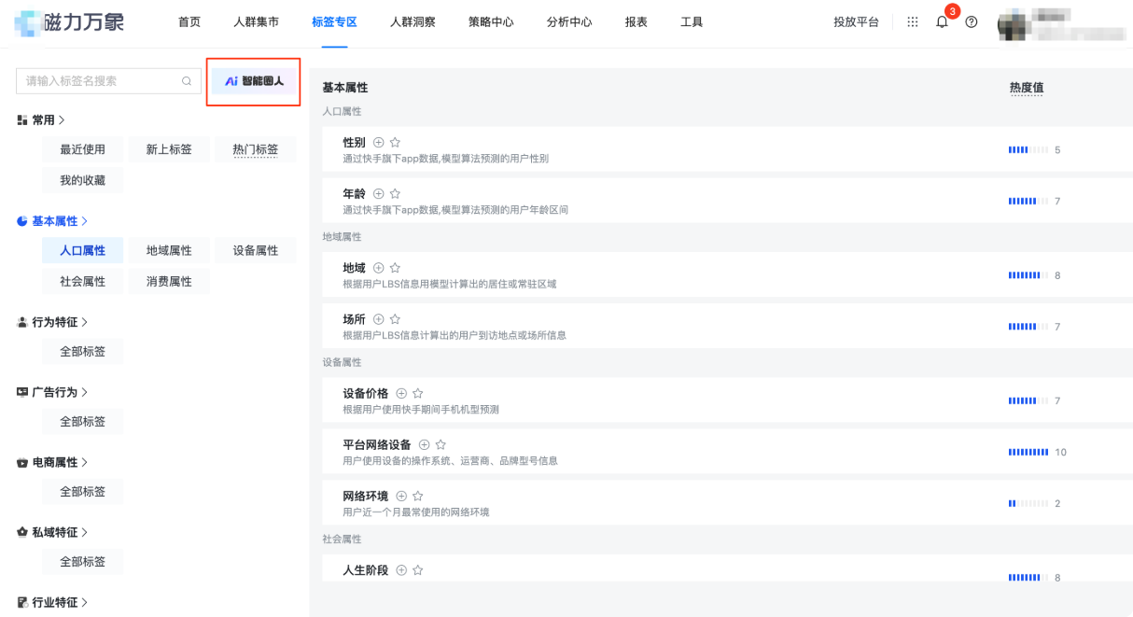Click the 行为特征 section icon
1133x617 pixels.
click(22, 322)
